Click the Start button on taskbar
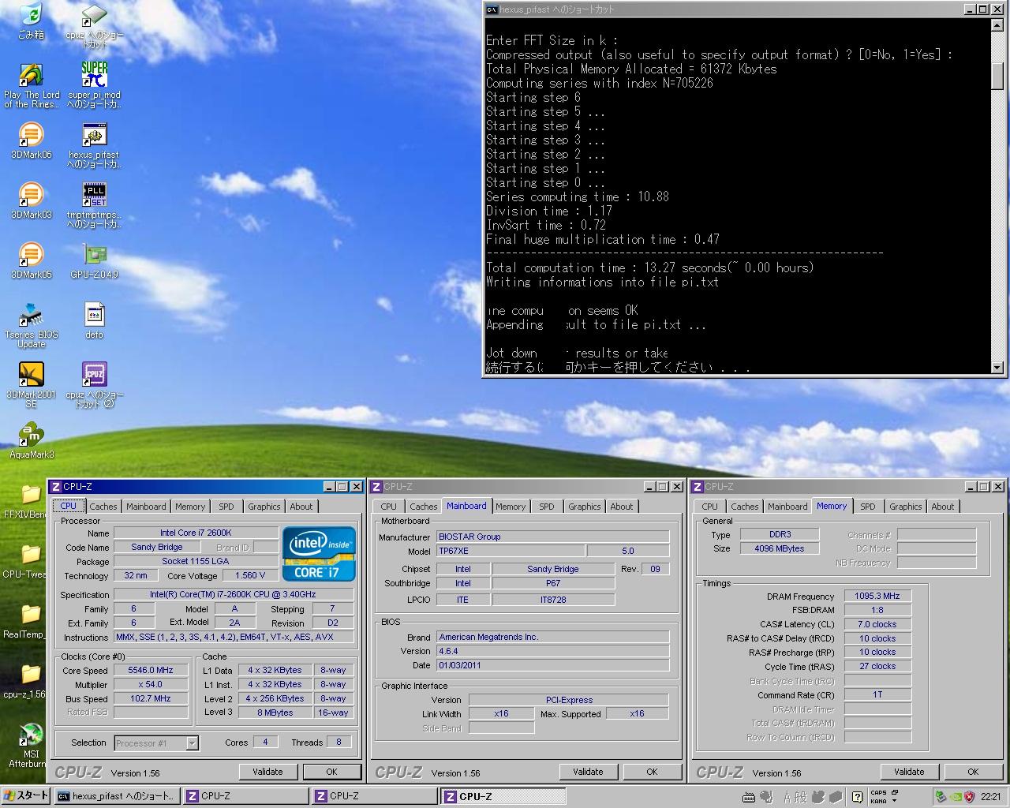This screenshot has width=1010, height=808. point(26,796)
